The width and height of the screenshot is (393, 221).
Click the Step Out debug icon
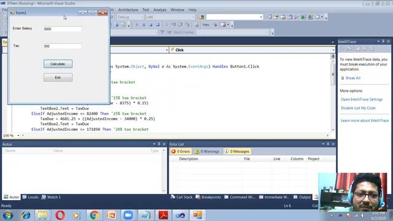click(x=187, y=25)
